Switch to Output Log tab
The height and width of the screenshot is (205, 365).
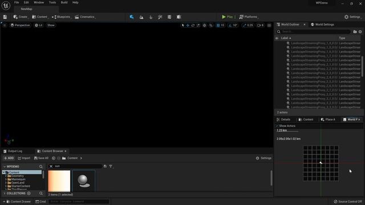[x=13, y=151]
